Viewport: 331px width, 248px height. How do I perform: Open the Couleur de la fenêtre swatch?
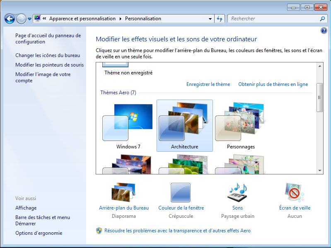(181, 192)
